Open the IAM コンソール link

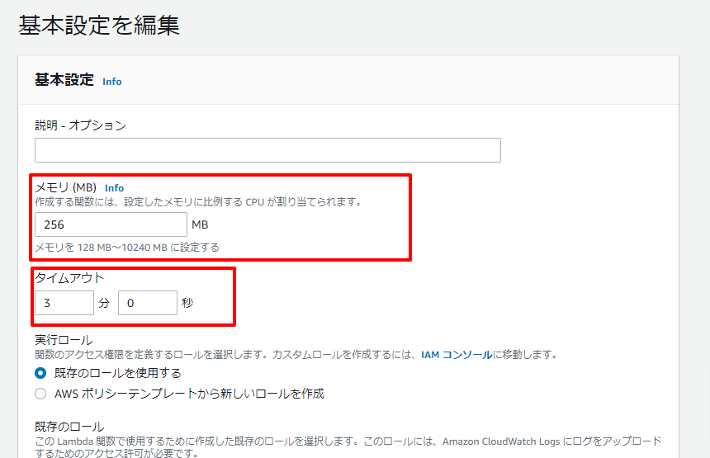click(x=457, y=355)
